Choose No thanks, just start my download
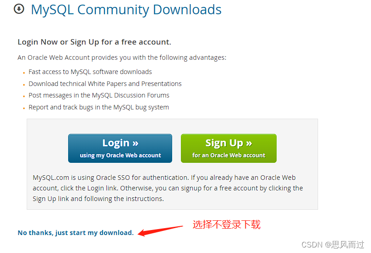 click(x=75, y=233)
